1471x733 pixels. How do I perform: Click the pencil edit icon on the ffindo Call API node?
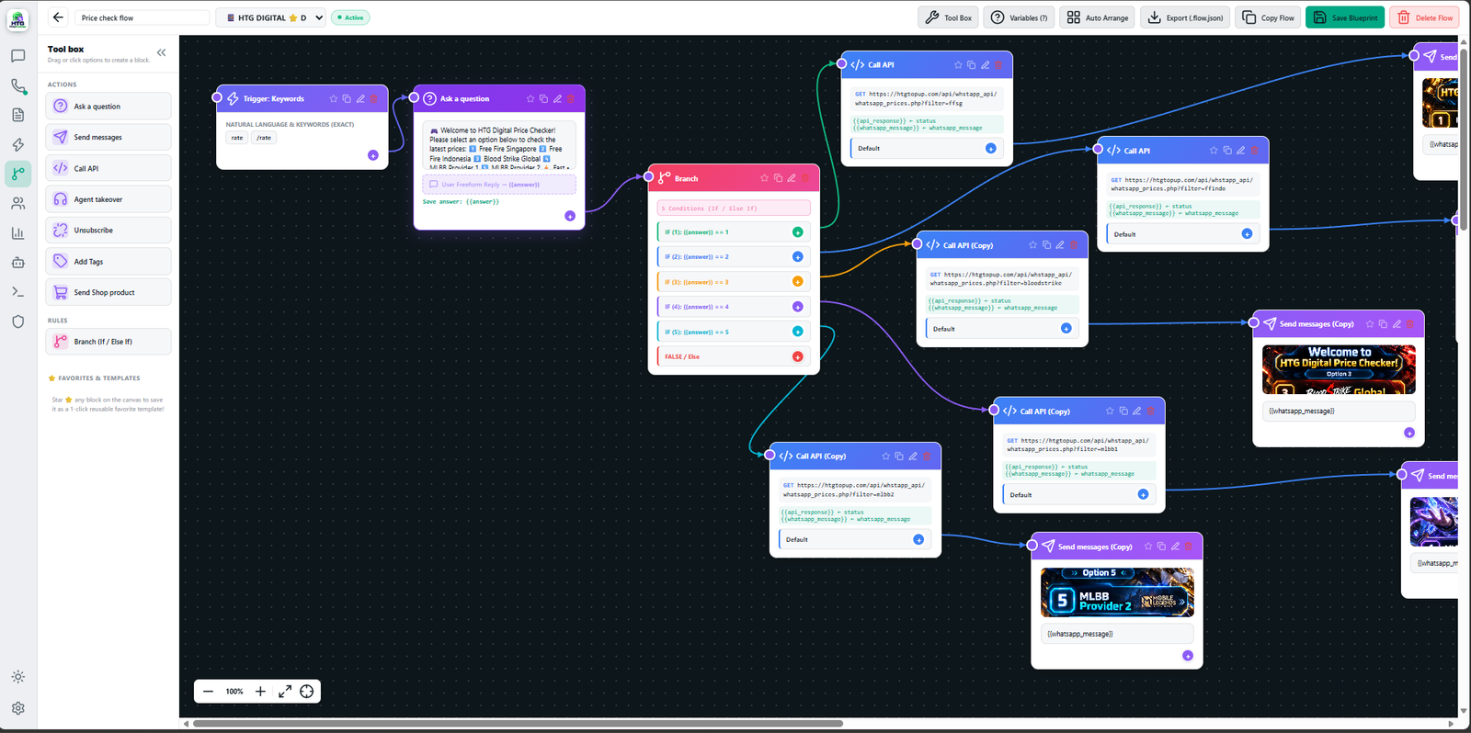click(1240, 150)
